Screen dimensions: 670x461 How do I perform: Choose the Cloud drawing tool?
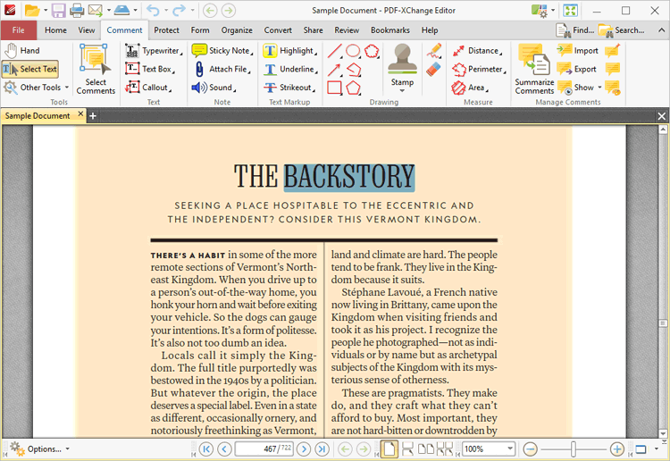(372, 51)
